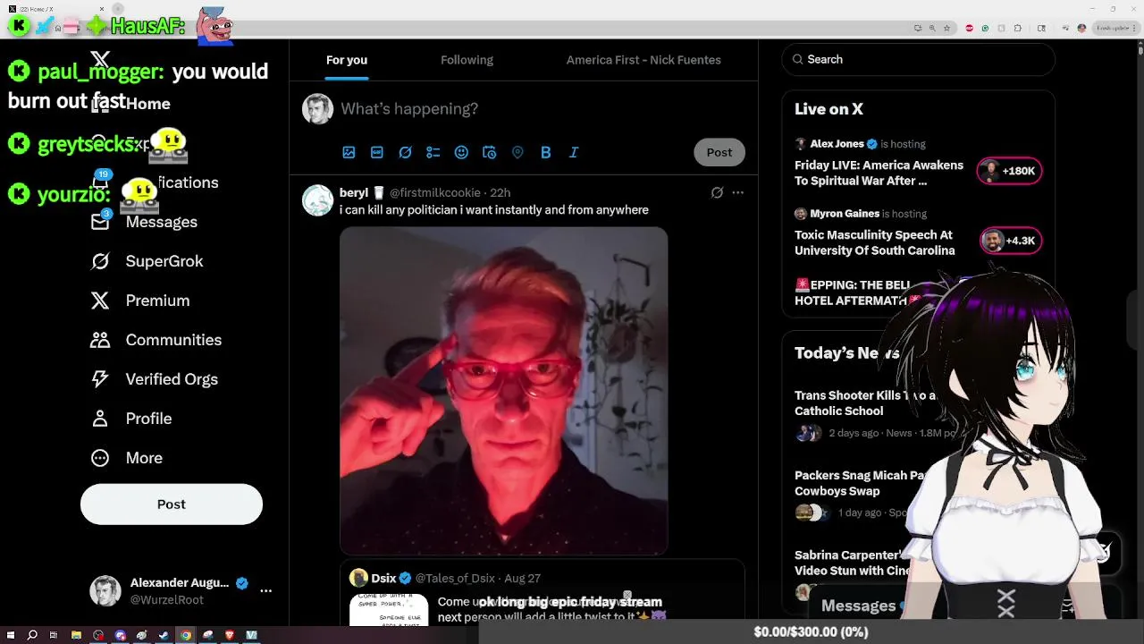
Task: Open more options on beryl's post
Action: point(737,192)
